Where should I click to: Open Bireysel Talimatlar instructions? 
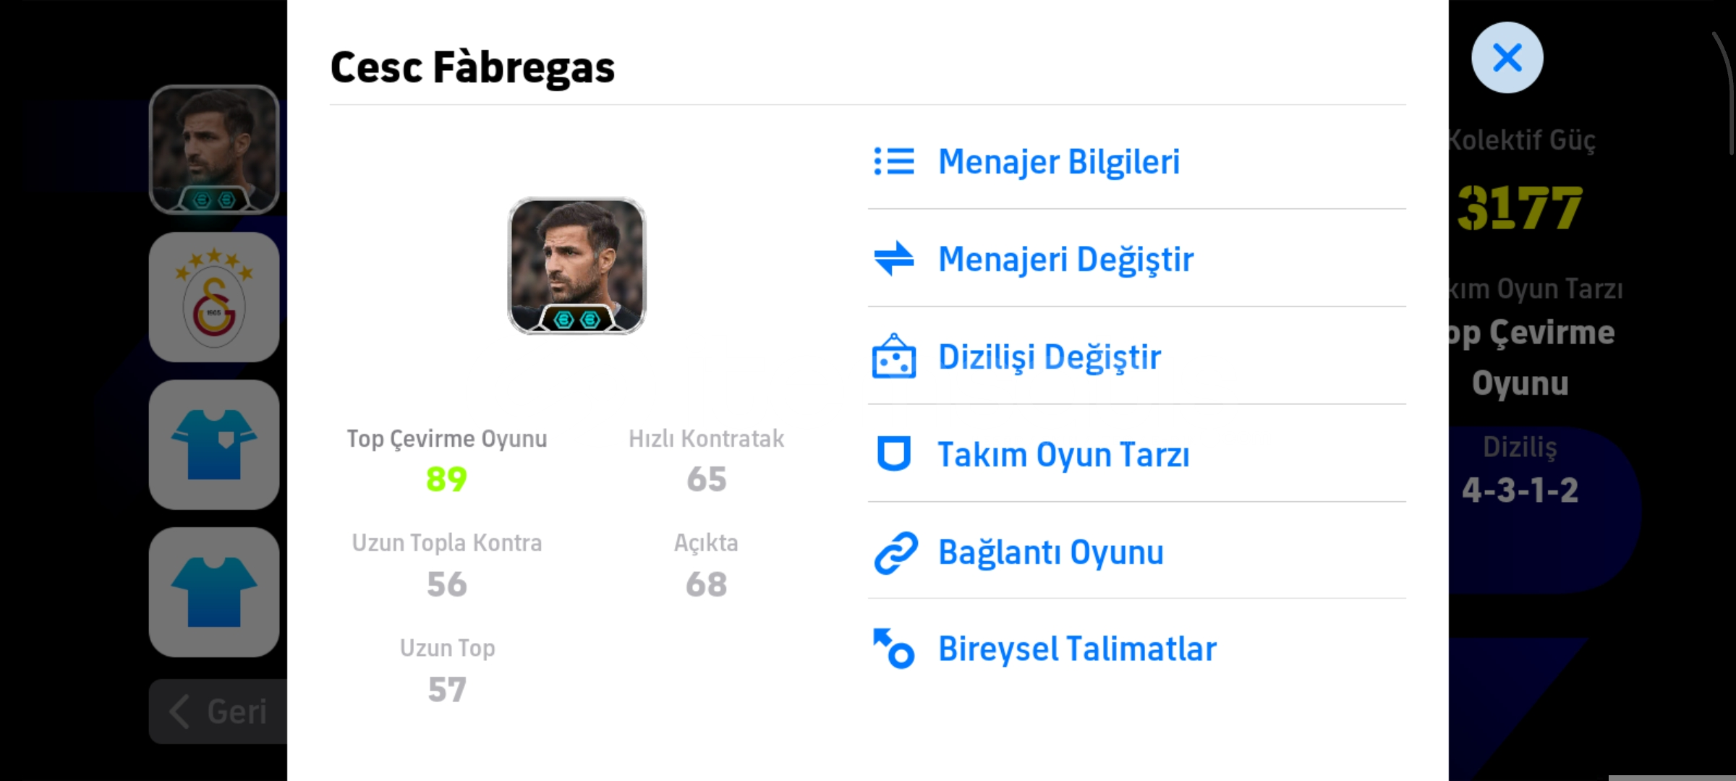1077,649
